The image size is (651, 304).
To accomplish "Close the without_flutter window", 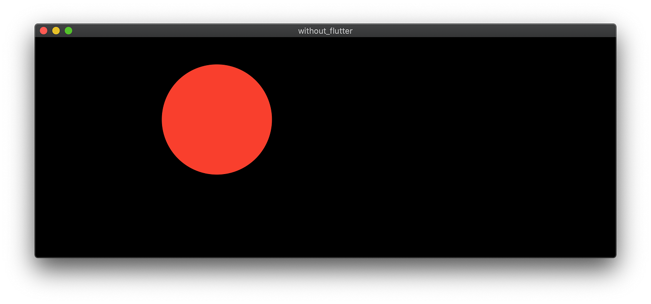I will 44,30.
